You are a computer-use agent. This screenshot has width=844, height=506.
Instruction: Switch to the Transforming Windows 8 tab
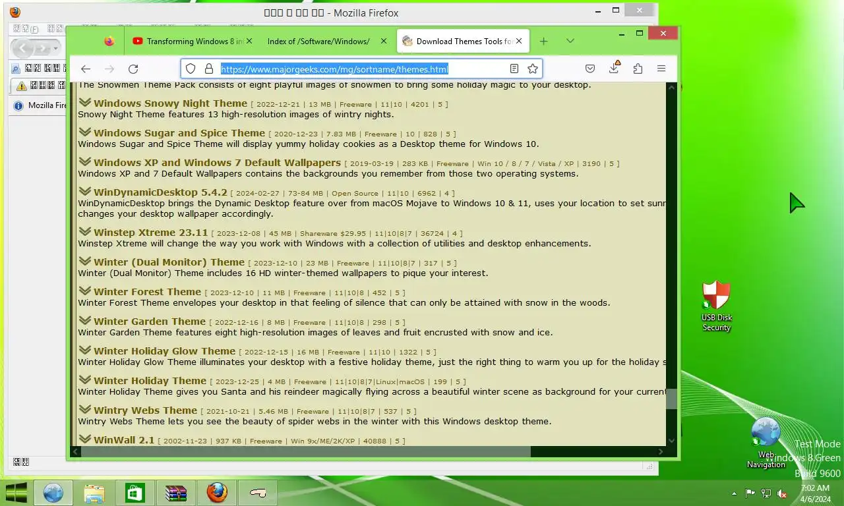point(188,41)
